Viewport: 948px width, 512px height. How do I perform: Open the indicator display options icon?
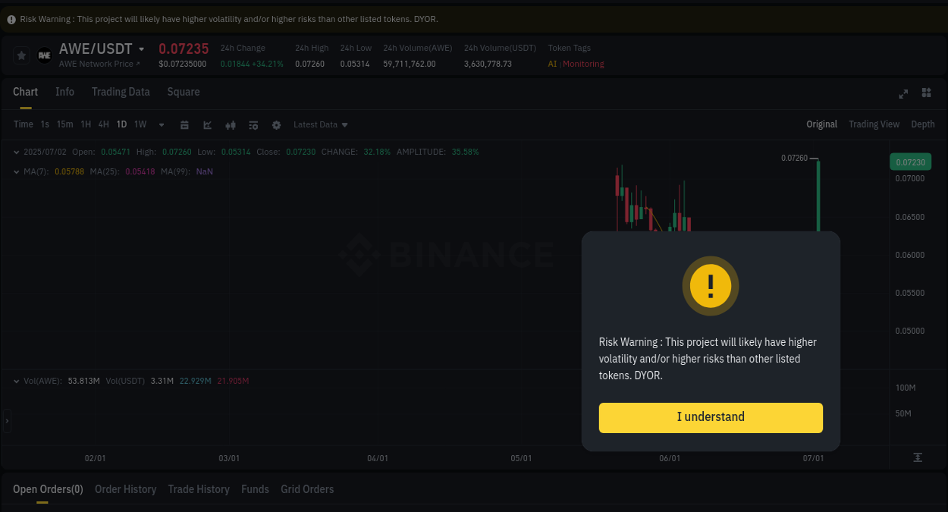click(253, 124)
